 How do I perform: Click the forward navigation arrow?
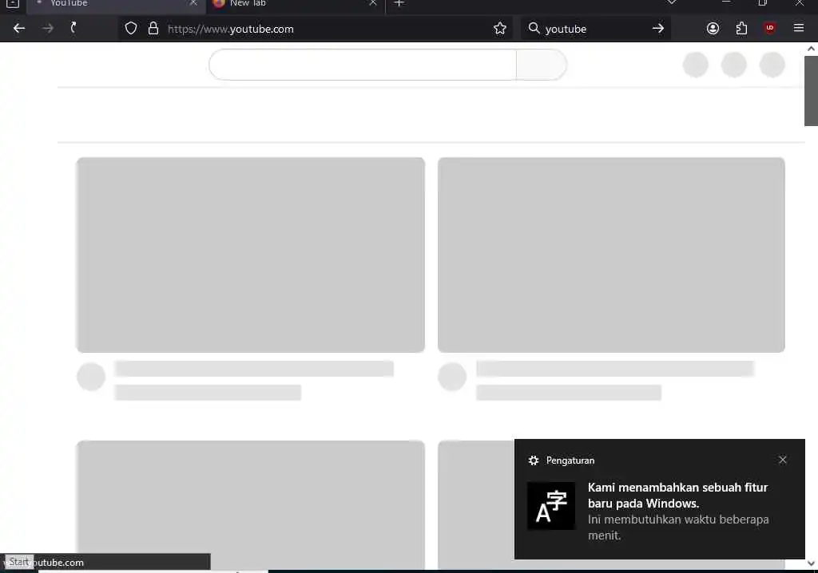pyautogui.click(x=48, y=28)
